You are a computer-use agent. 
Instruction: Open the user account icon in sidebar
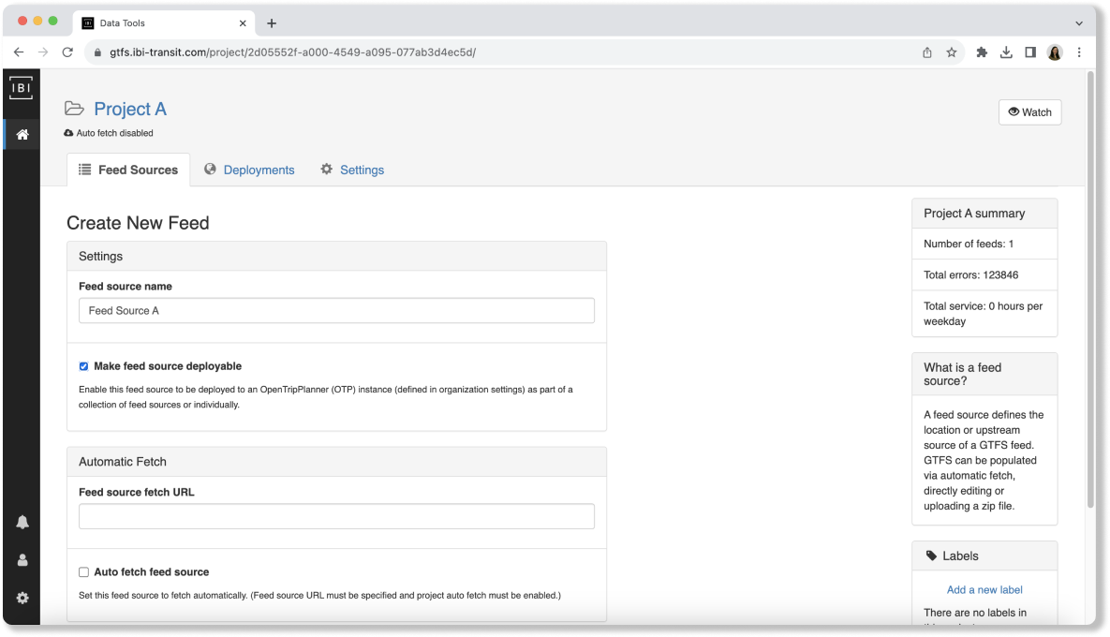(22, 560)
